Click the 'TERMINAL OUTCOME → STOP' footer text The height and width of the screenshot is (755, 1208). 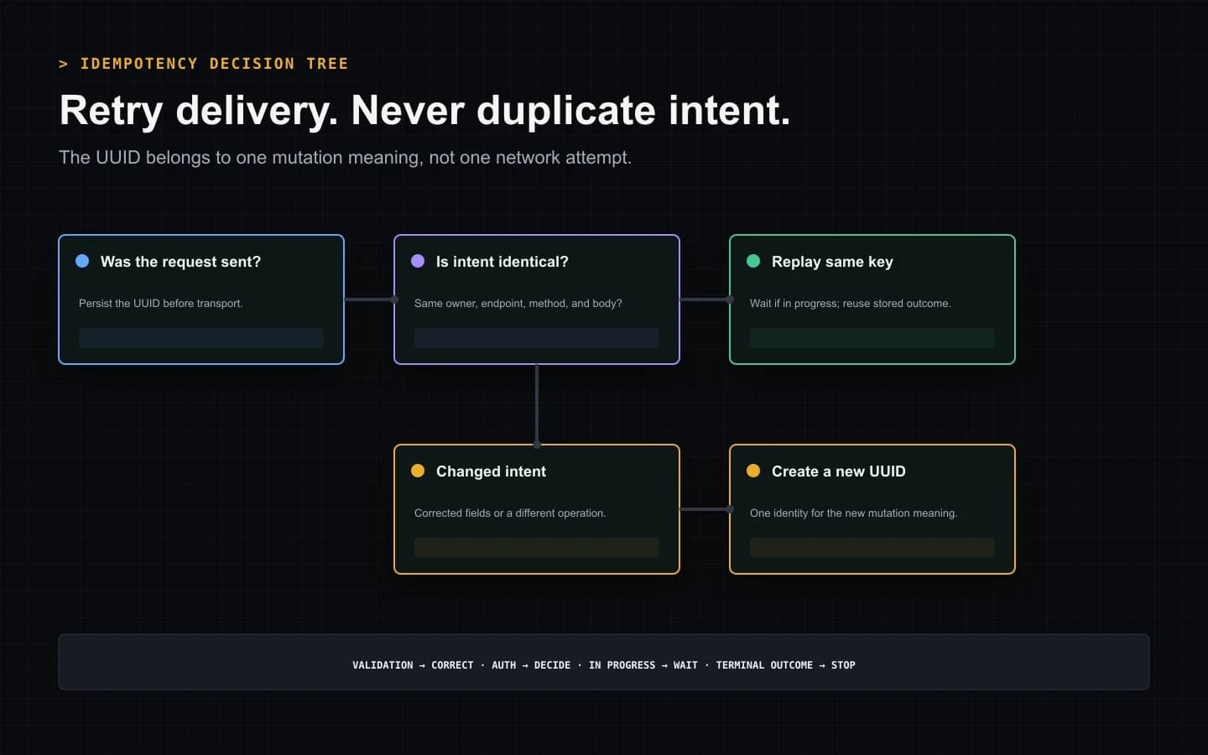point(785,665)
